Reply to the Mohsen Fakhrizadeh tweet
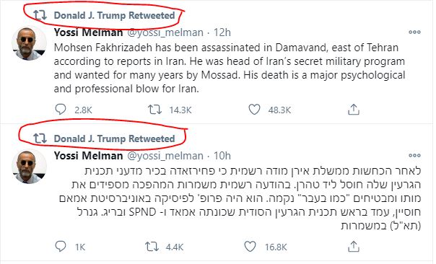The height and width of the screenshot is (264, 436). (x=61, y=110)
